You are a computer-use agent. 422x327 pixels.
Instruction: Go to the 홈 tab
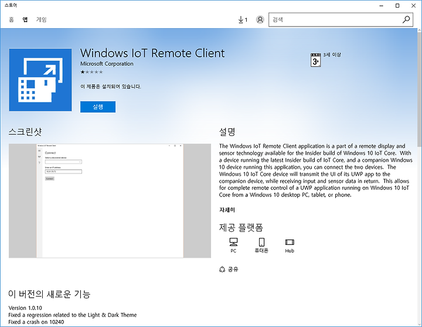pos(11,19)
